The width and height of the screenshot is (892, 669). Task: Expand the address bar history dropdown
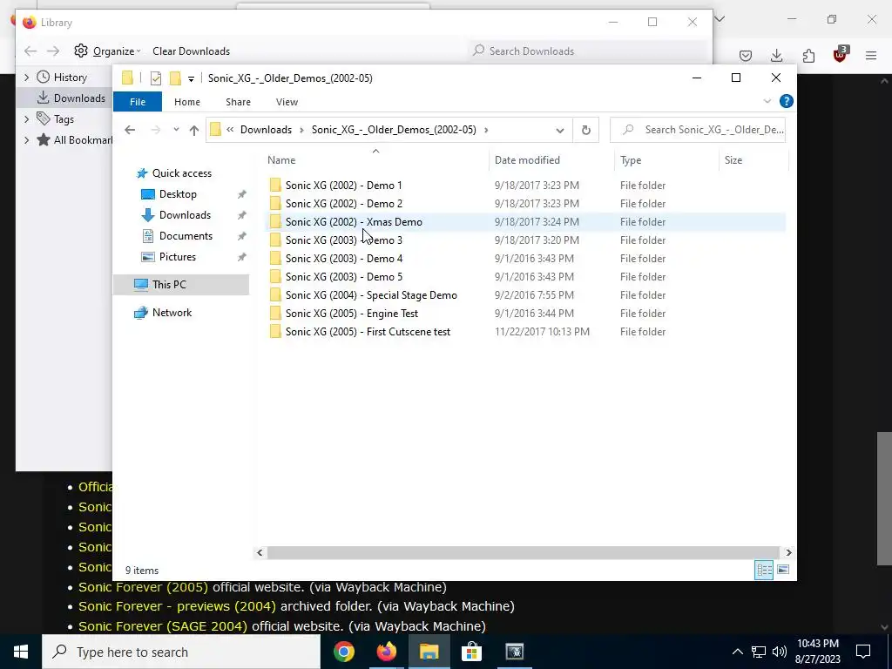pos(560,131)
